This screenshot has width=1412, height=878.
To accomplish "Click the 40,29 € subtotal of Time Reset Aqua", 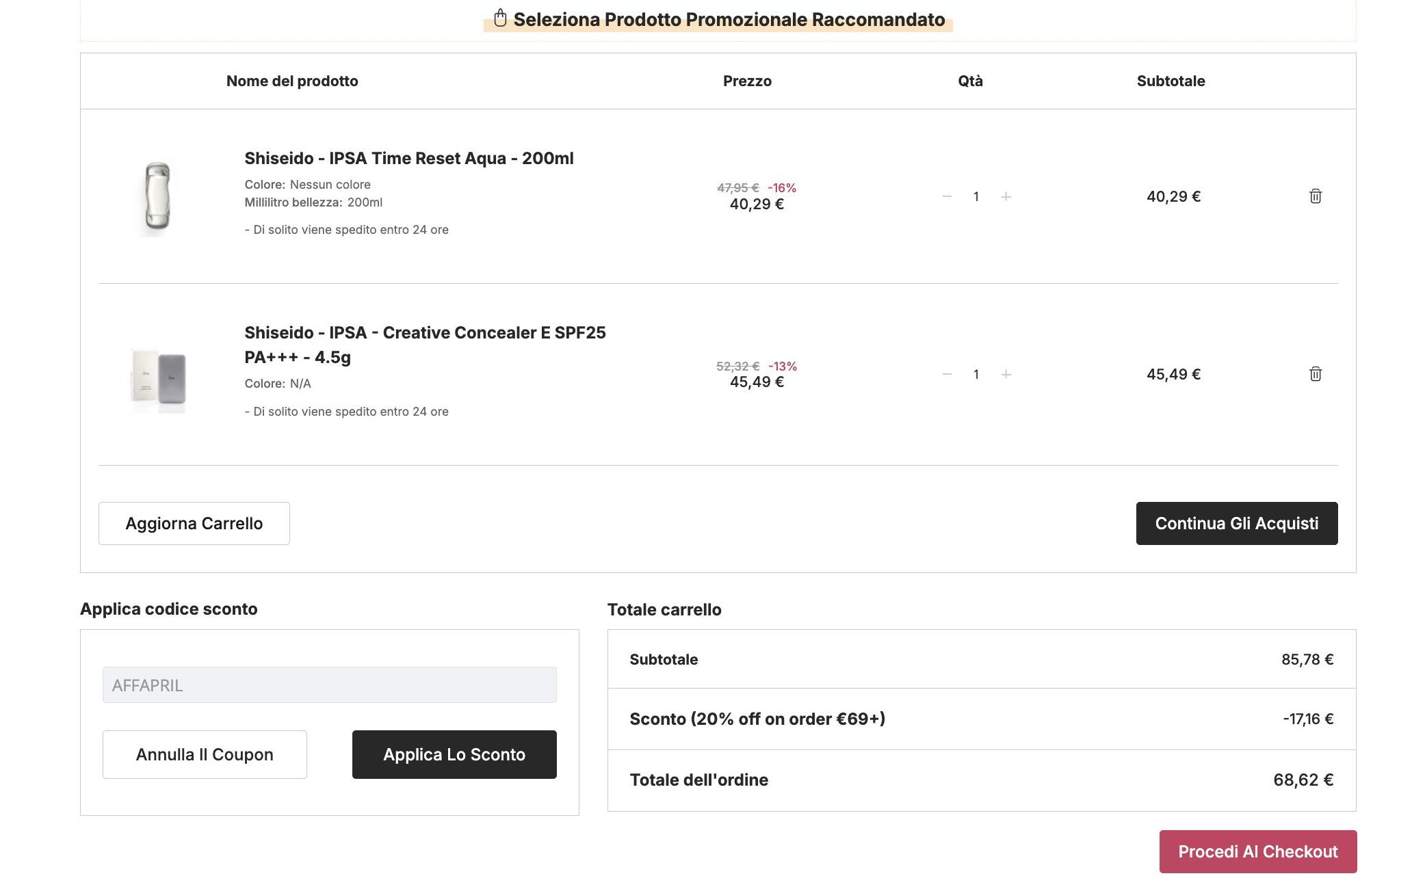I will 1173,196.
